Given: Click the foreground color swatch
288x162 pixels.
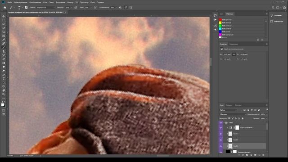Looking at the screenshot, I should tap(3, 105).
